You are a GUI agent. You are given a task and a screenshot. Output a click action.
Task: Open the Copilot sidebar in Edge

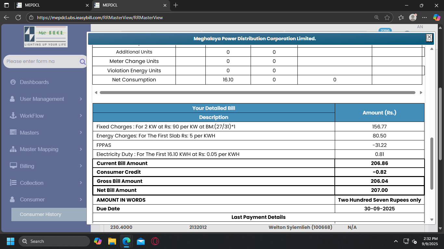pyautogui.click(x=437, y=18)
